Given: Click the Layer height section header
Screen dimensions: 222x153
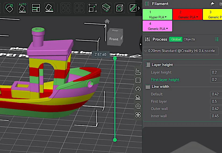Looking at the screenshot, I should click(x=162, y=65).
